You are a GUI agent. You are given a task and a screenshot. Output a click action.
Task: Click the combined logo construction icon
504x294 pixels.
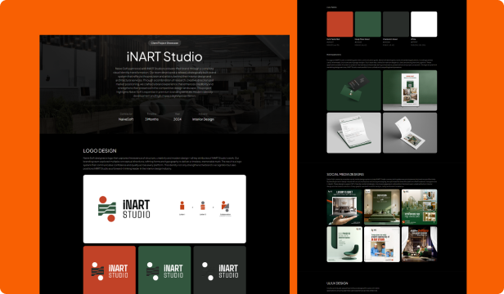225,206
